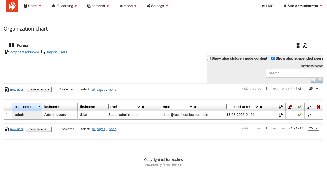Screen dimensions: 327x183
Task: Tick the admin row checkbox
Action: pyautogui.click(x=8, y=115)
